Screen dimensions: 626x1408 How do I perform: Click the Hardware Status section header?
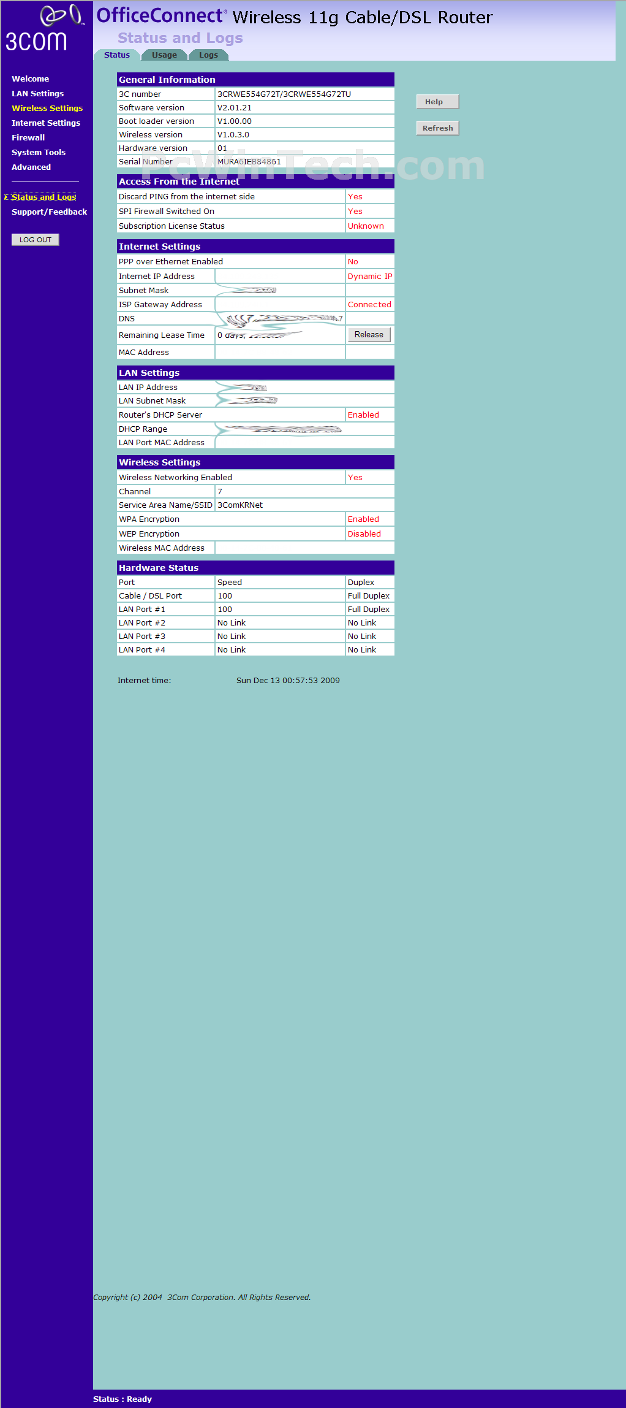[255, 568]
